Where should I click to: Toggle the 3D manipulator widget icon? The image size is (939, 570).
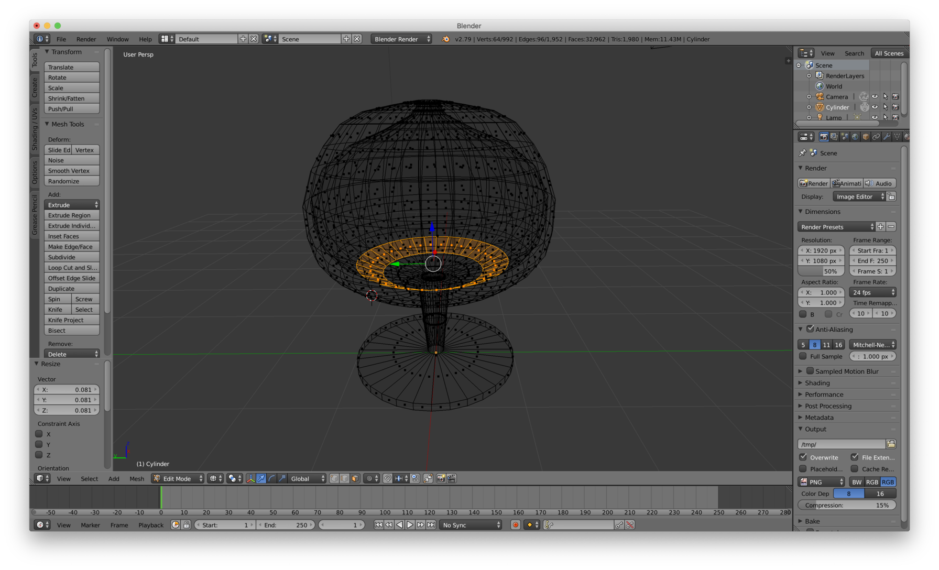(251, 478)
